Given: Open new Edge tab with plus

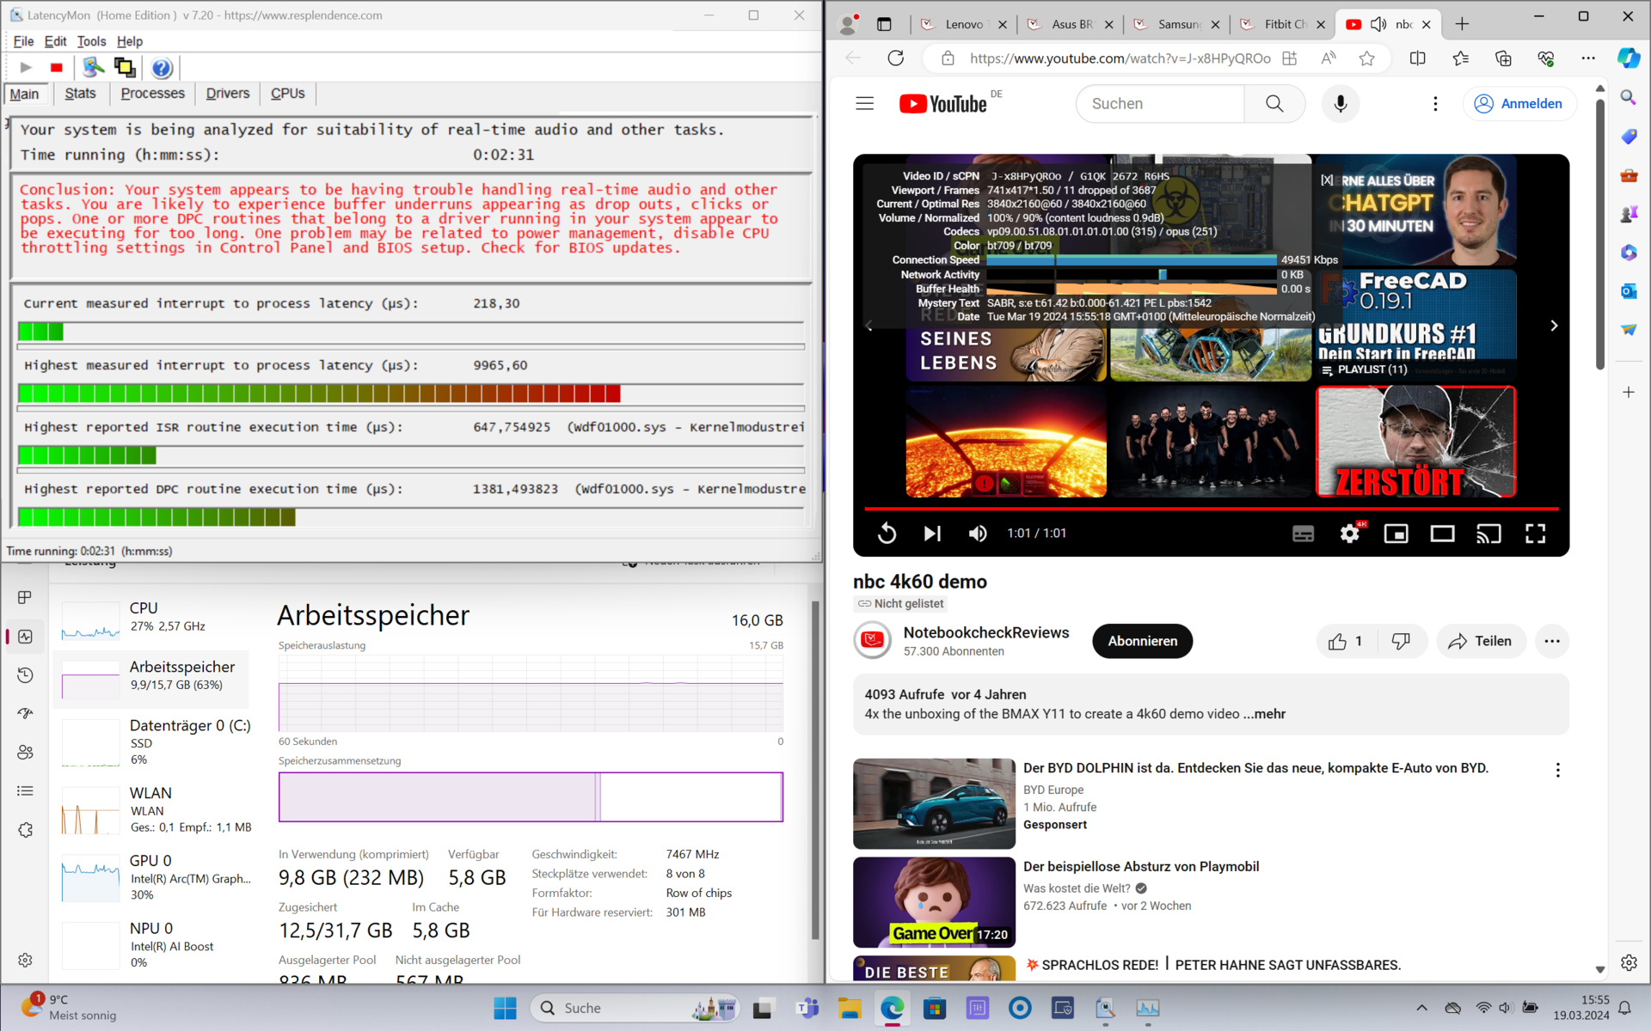Looking at the screenshot, I should [x=1462, y=24].
